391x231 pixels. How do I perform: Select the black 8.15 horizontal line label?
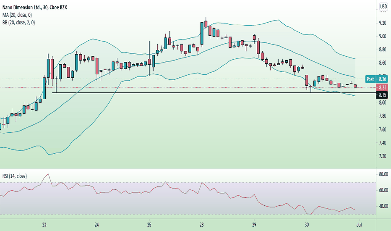(x=382, y=95)
